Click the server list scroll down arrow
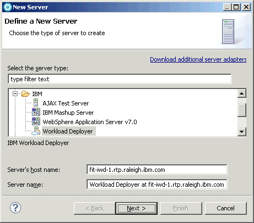Screen dimensions: 254x223 click(x=242, y=131)
